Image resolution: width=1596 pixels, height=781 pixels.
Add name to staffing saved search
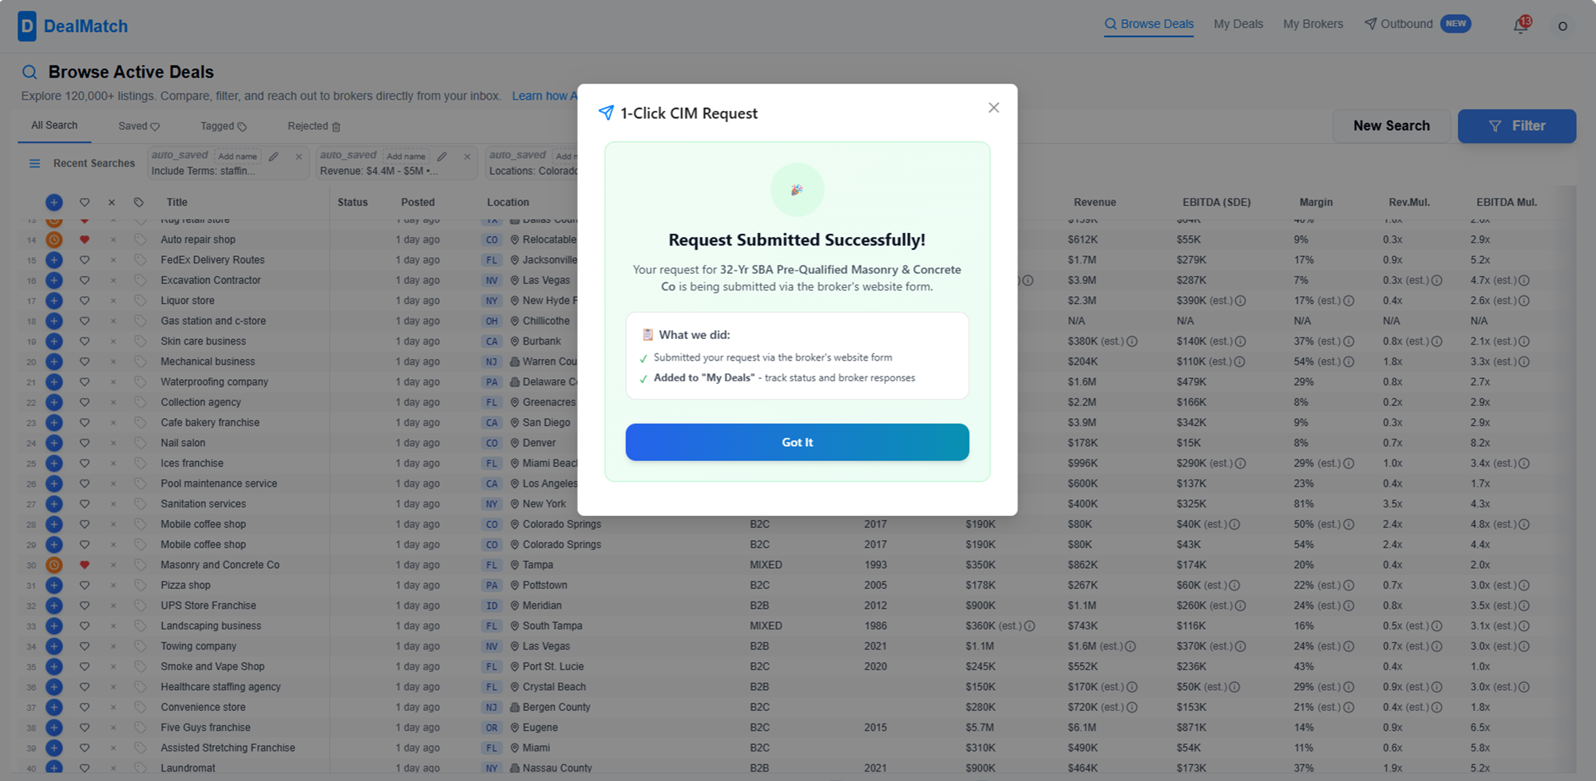pyautogui.click(x=238, y=156)
